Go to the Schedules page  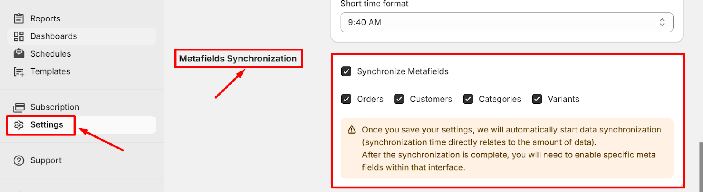tap(51, 54)
